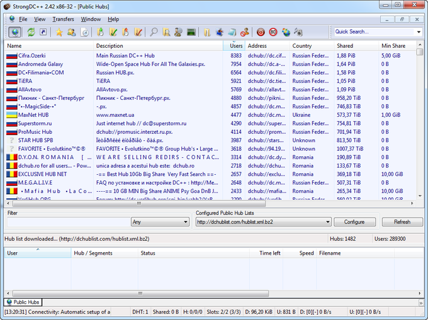Click the green Reconnect arrows icon
The width and height of the screenshot is (428, 320).
[31, 32]
